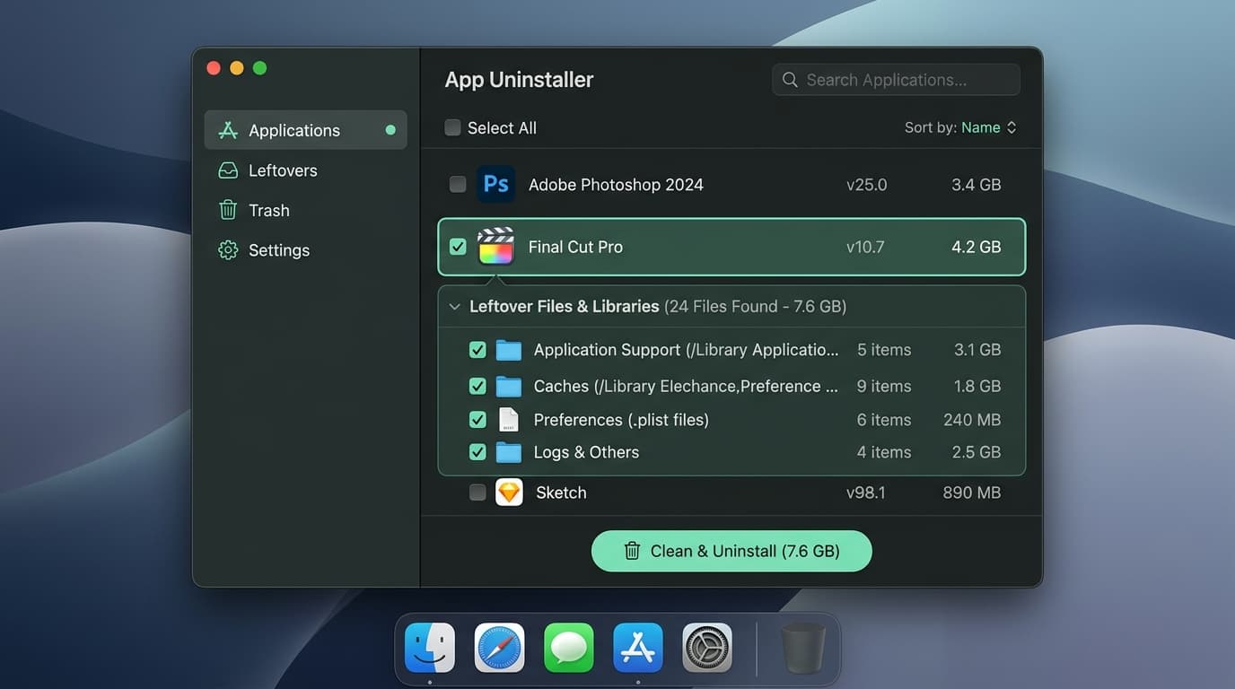Click the 4.2 GB size value

click(976, 247)
